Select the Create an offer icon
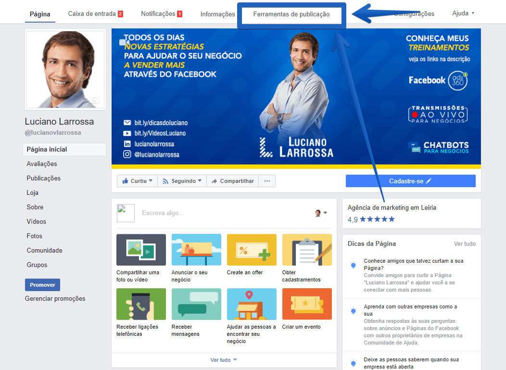Image resolution: width=506 pixels, height=370 pixels. [x=252, y=250]
